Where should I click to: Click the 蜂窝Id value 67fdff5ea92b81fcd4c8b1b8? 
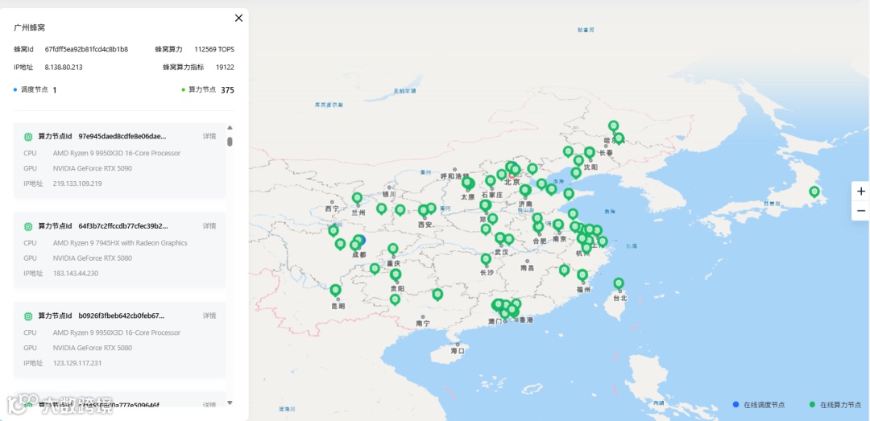tap(86, 49)
